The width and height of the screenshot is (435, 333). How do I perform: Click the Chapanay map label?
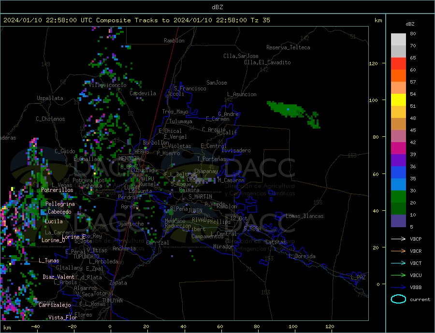pos(206,171)
